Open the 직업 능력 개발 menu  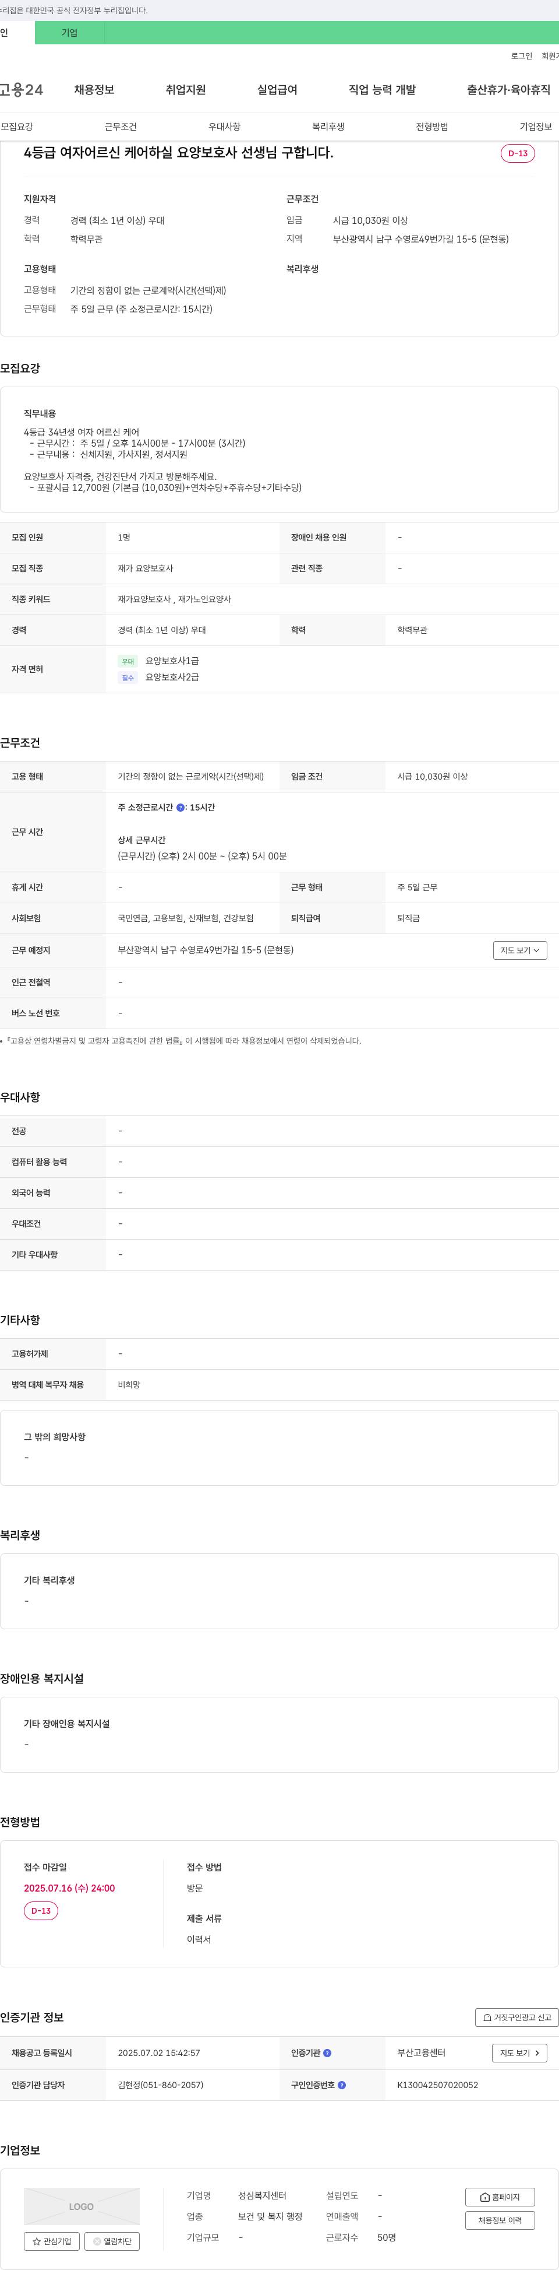tap(382, 90)
